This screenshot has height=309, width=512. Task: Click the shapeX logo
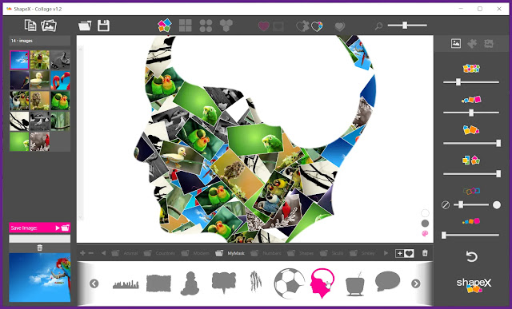click(474, 285)
